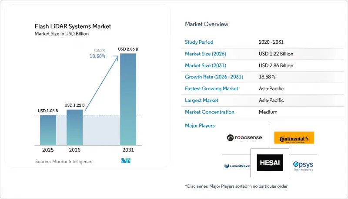Click the 'CAGR' label
This screenshot has width=348, height=199.
pos(100,50)
